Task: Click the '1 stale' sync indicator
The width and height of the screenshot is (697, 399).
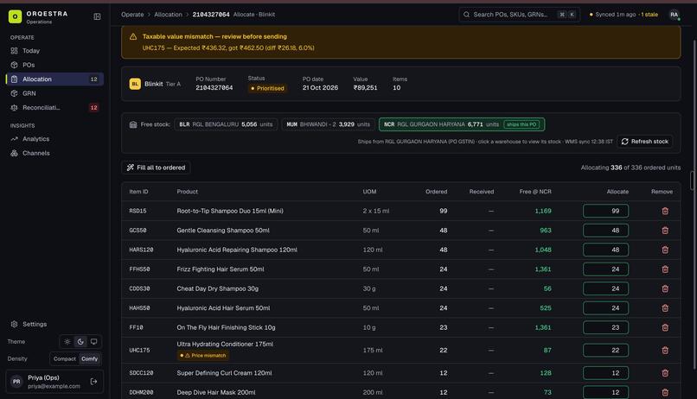Action: click(x=649, y=15)
